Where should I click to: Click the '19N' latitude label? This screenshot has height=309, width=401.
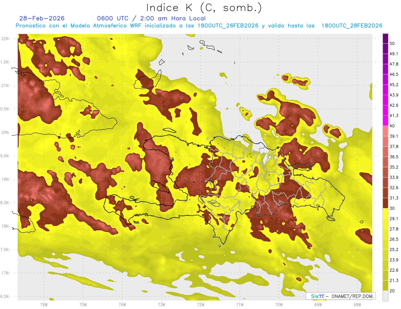[6, 179]
